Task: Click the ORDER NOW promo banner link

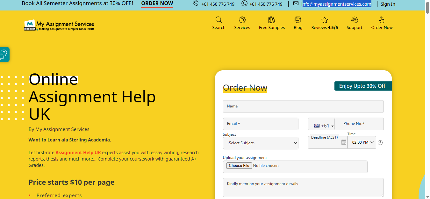Action: pyautogui.click(x=157, y=3)
